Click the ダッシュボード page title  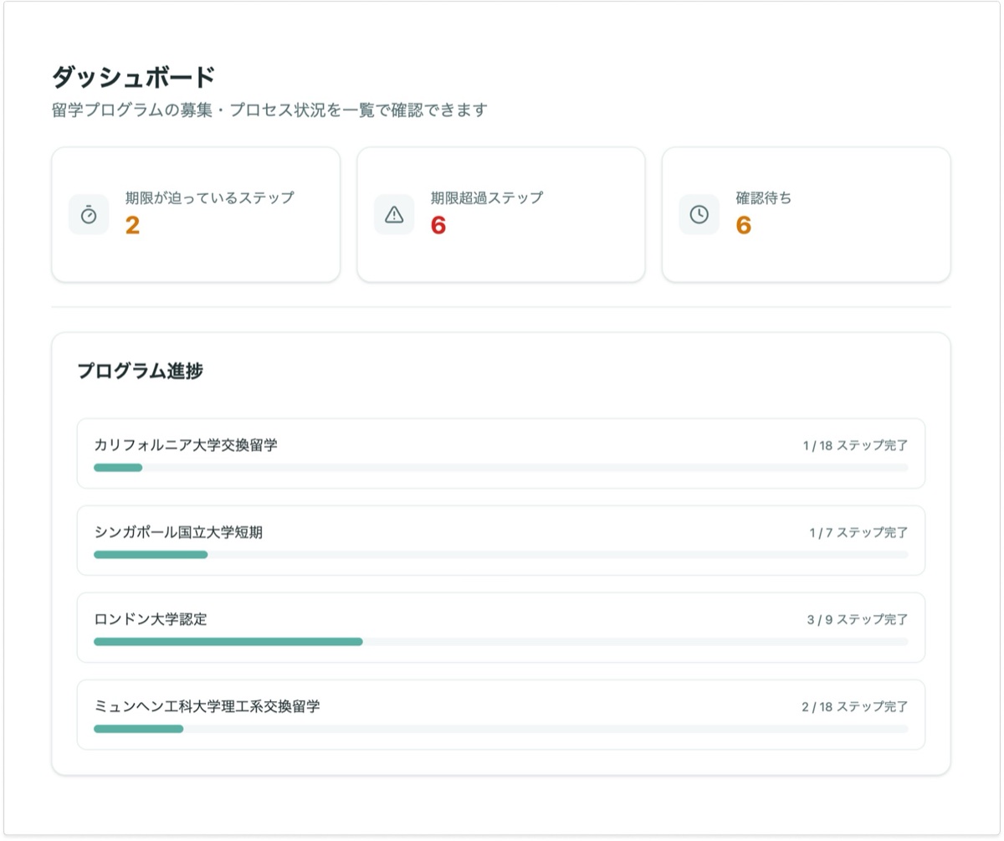coord(134,77)
